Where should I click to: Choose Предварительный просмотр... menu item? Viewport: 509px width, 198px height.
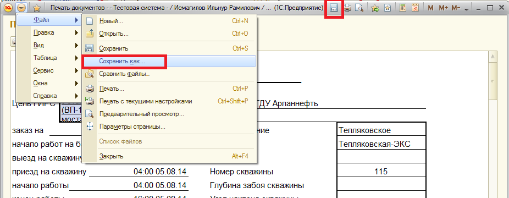[169, 114]
